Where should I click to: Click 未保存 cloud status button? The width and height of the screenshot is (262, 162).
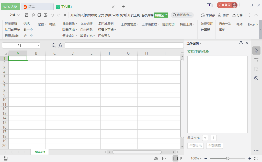pyautogui.click(x=208, y=15)
